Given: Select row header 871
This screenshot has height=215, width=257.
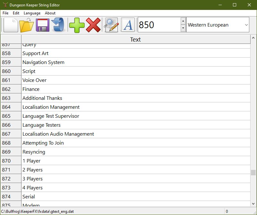Looking at the screenshot, I should (x=11, y=170).
